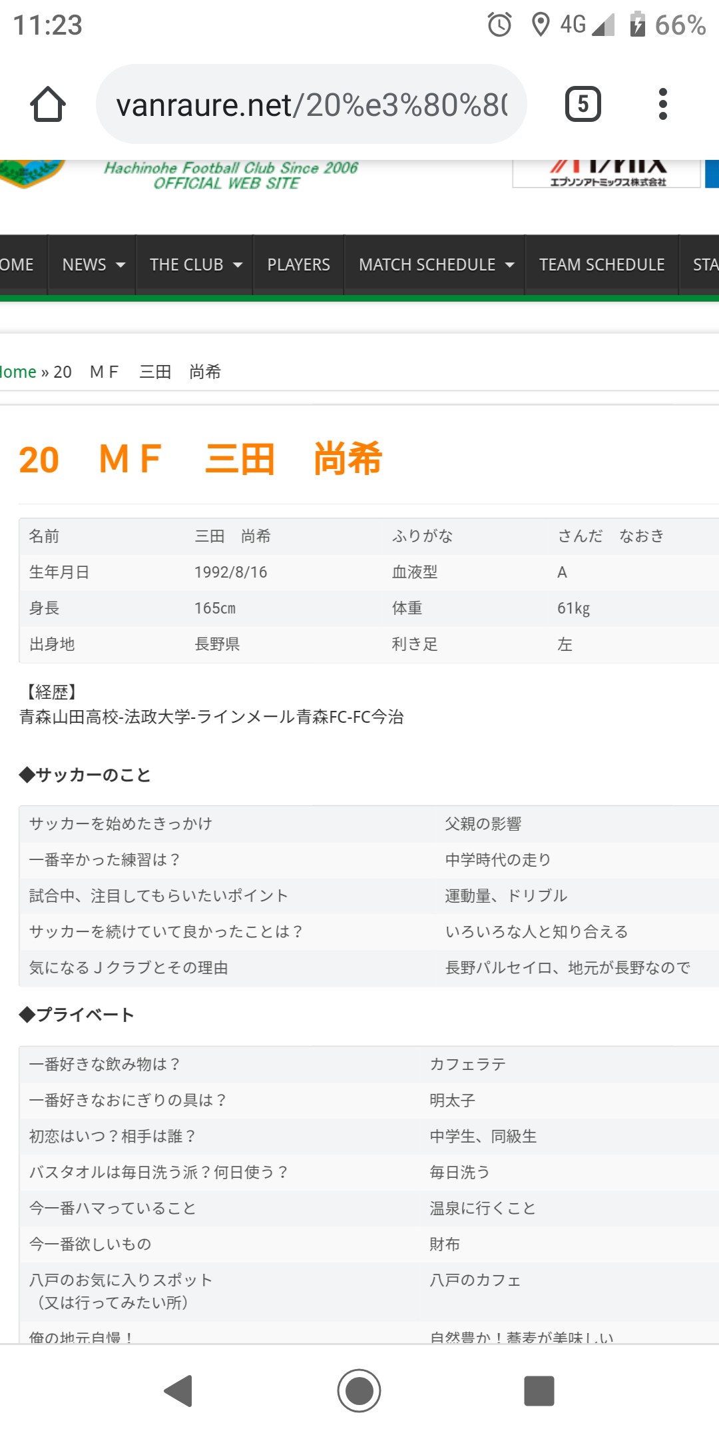The height and width of the screenshot is (1439, 719).
Task: Open the TEAM SCHEDULE menu item
Action: click(x=602, y=264)
